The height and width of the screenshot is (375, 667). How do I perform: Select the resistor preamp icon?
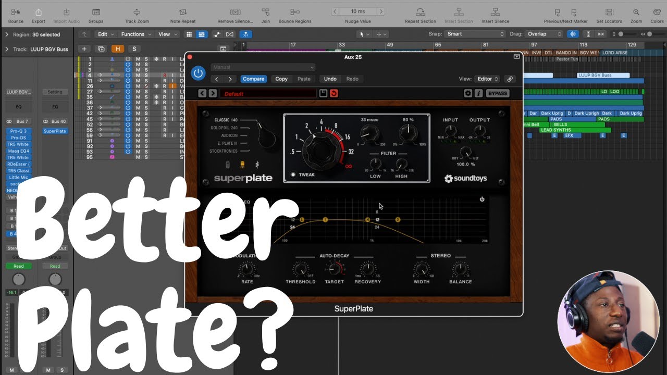(257, 165)
